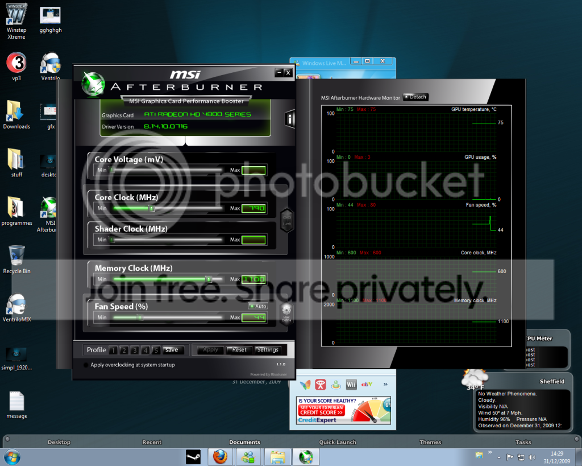Open the Documents tab in the dock
This screenshot has width=582, height=466.
click(x=244, y=442)
